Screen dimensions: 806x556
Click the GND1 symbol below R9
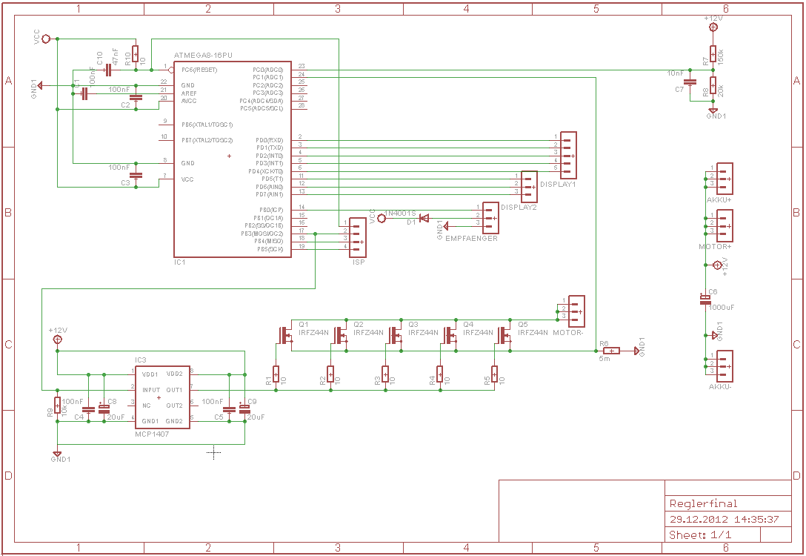click(57, 454)
